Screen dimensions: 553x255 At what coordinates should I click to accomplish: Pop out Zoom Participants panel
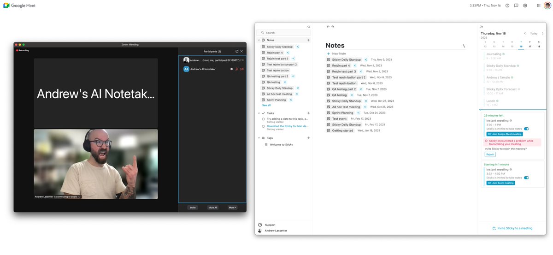click(x=237, y=51)
